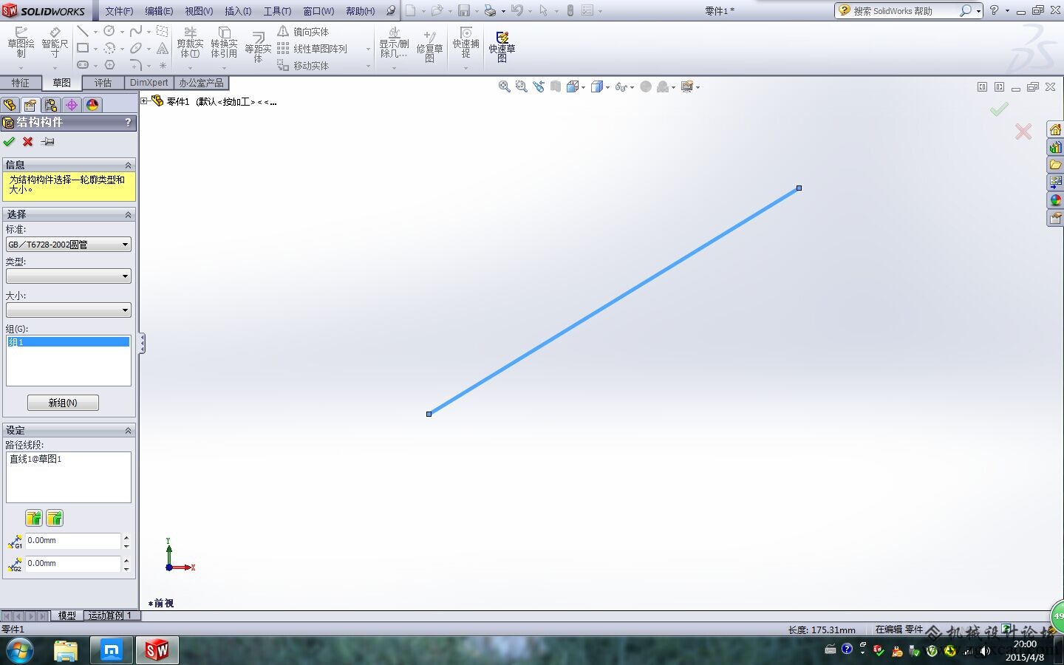The width and height of the screenshot is (1064, 665).
Task: Open the 文件(F) menu
Action: 119,11
